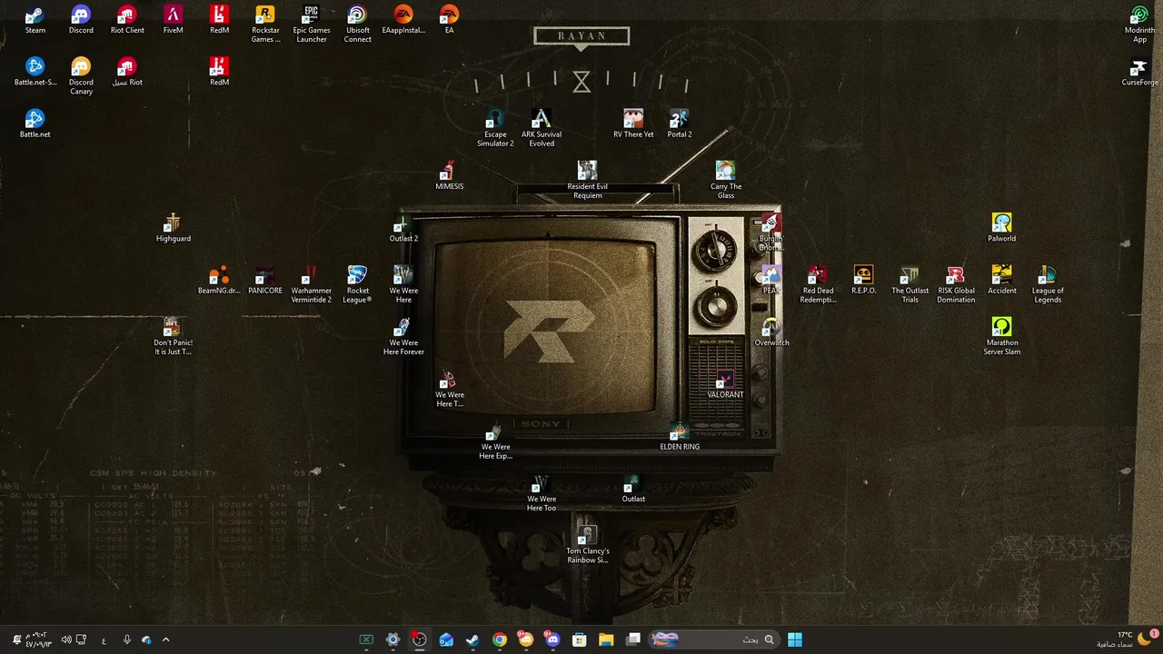Image resolution: width=1163 pixels, height=654 pixels.
Task: Open OBS Studio on the taskbar
Action: click(x=419, y=639)
